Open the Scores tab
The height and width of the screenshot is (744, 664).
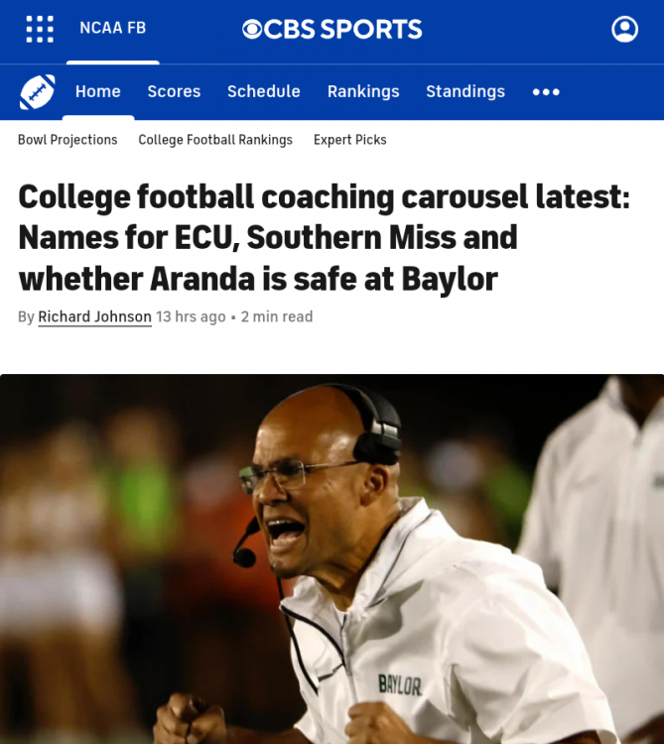[x=174, y=92]
